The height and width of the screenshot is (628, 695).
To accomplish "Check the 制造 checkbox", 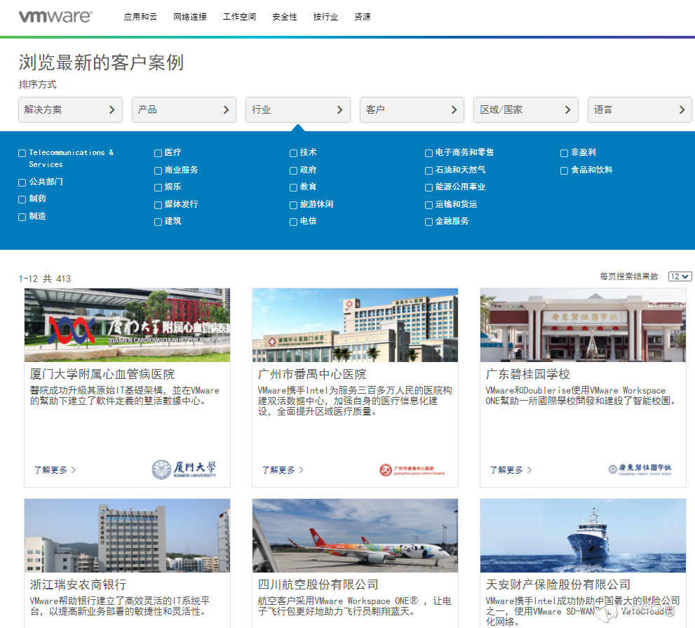I will [22, 217].
